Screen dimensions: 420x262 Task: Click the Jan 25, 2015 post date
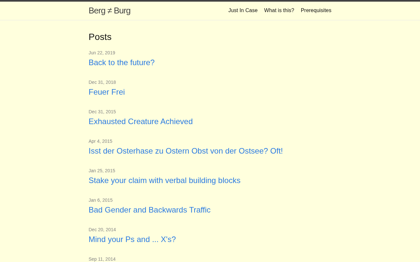(102, 171)
